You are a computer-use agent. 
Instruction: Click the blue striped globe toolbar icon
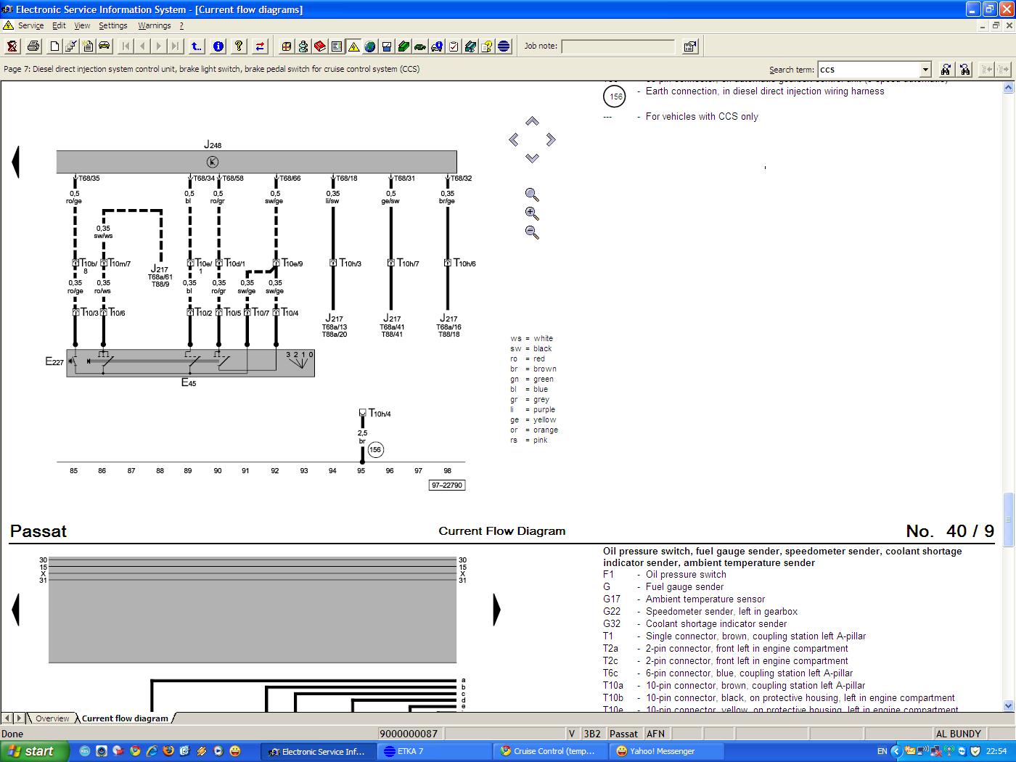(504, 46)
